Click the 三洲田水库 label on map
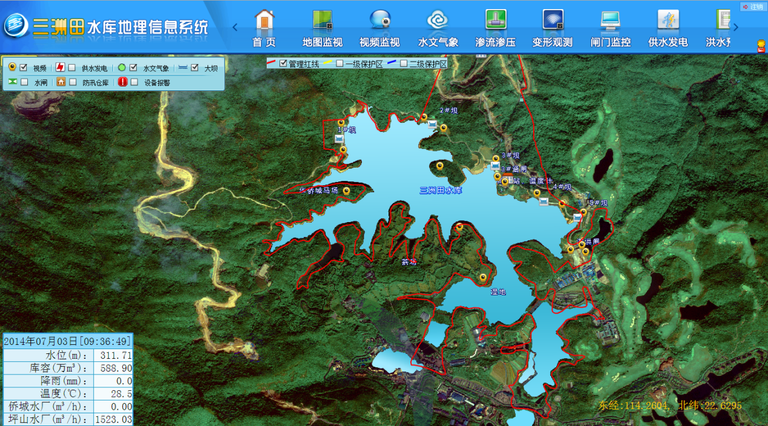 pyautogui.click(x=441, y=190)
